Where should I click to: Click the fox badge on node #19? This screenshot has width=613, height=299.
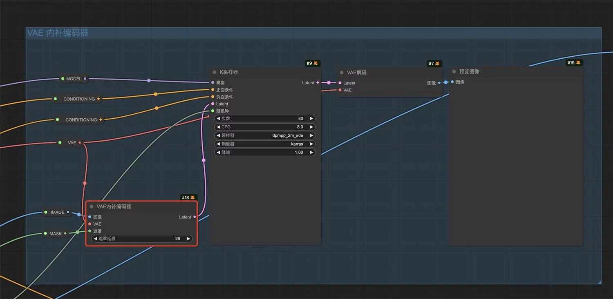578,63
